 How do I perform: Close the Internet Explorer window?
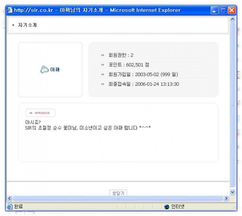coord(232,10)
